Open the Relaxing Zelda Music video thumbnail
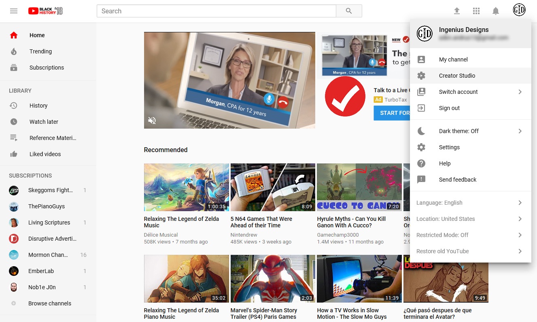 coord(186,187)
